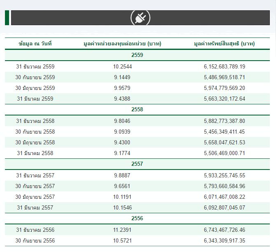Viewport: 276px width, 252px height.
Task: Click the plug icon in the dark banner
Action: [140, 18]
